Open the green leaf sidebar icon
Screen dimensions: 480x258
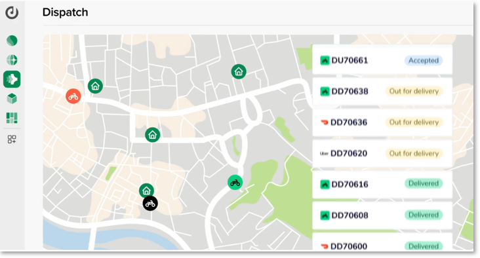point(12,41)
